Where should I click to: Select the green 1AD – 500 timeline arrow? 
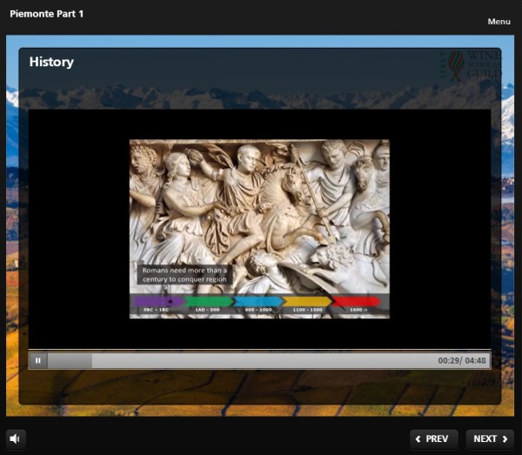[209, 302]
